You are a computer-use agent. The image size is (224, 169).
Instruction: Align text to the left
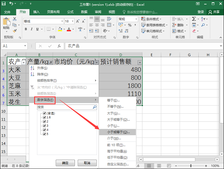pos(91,25)
